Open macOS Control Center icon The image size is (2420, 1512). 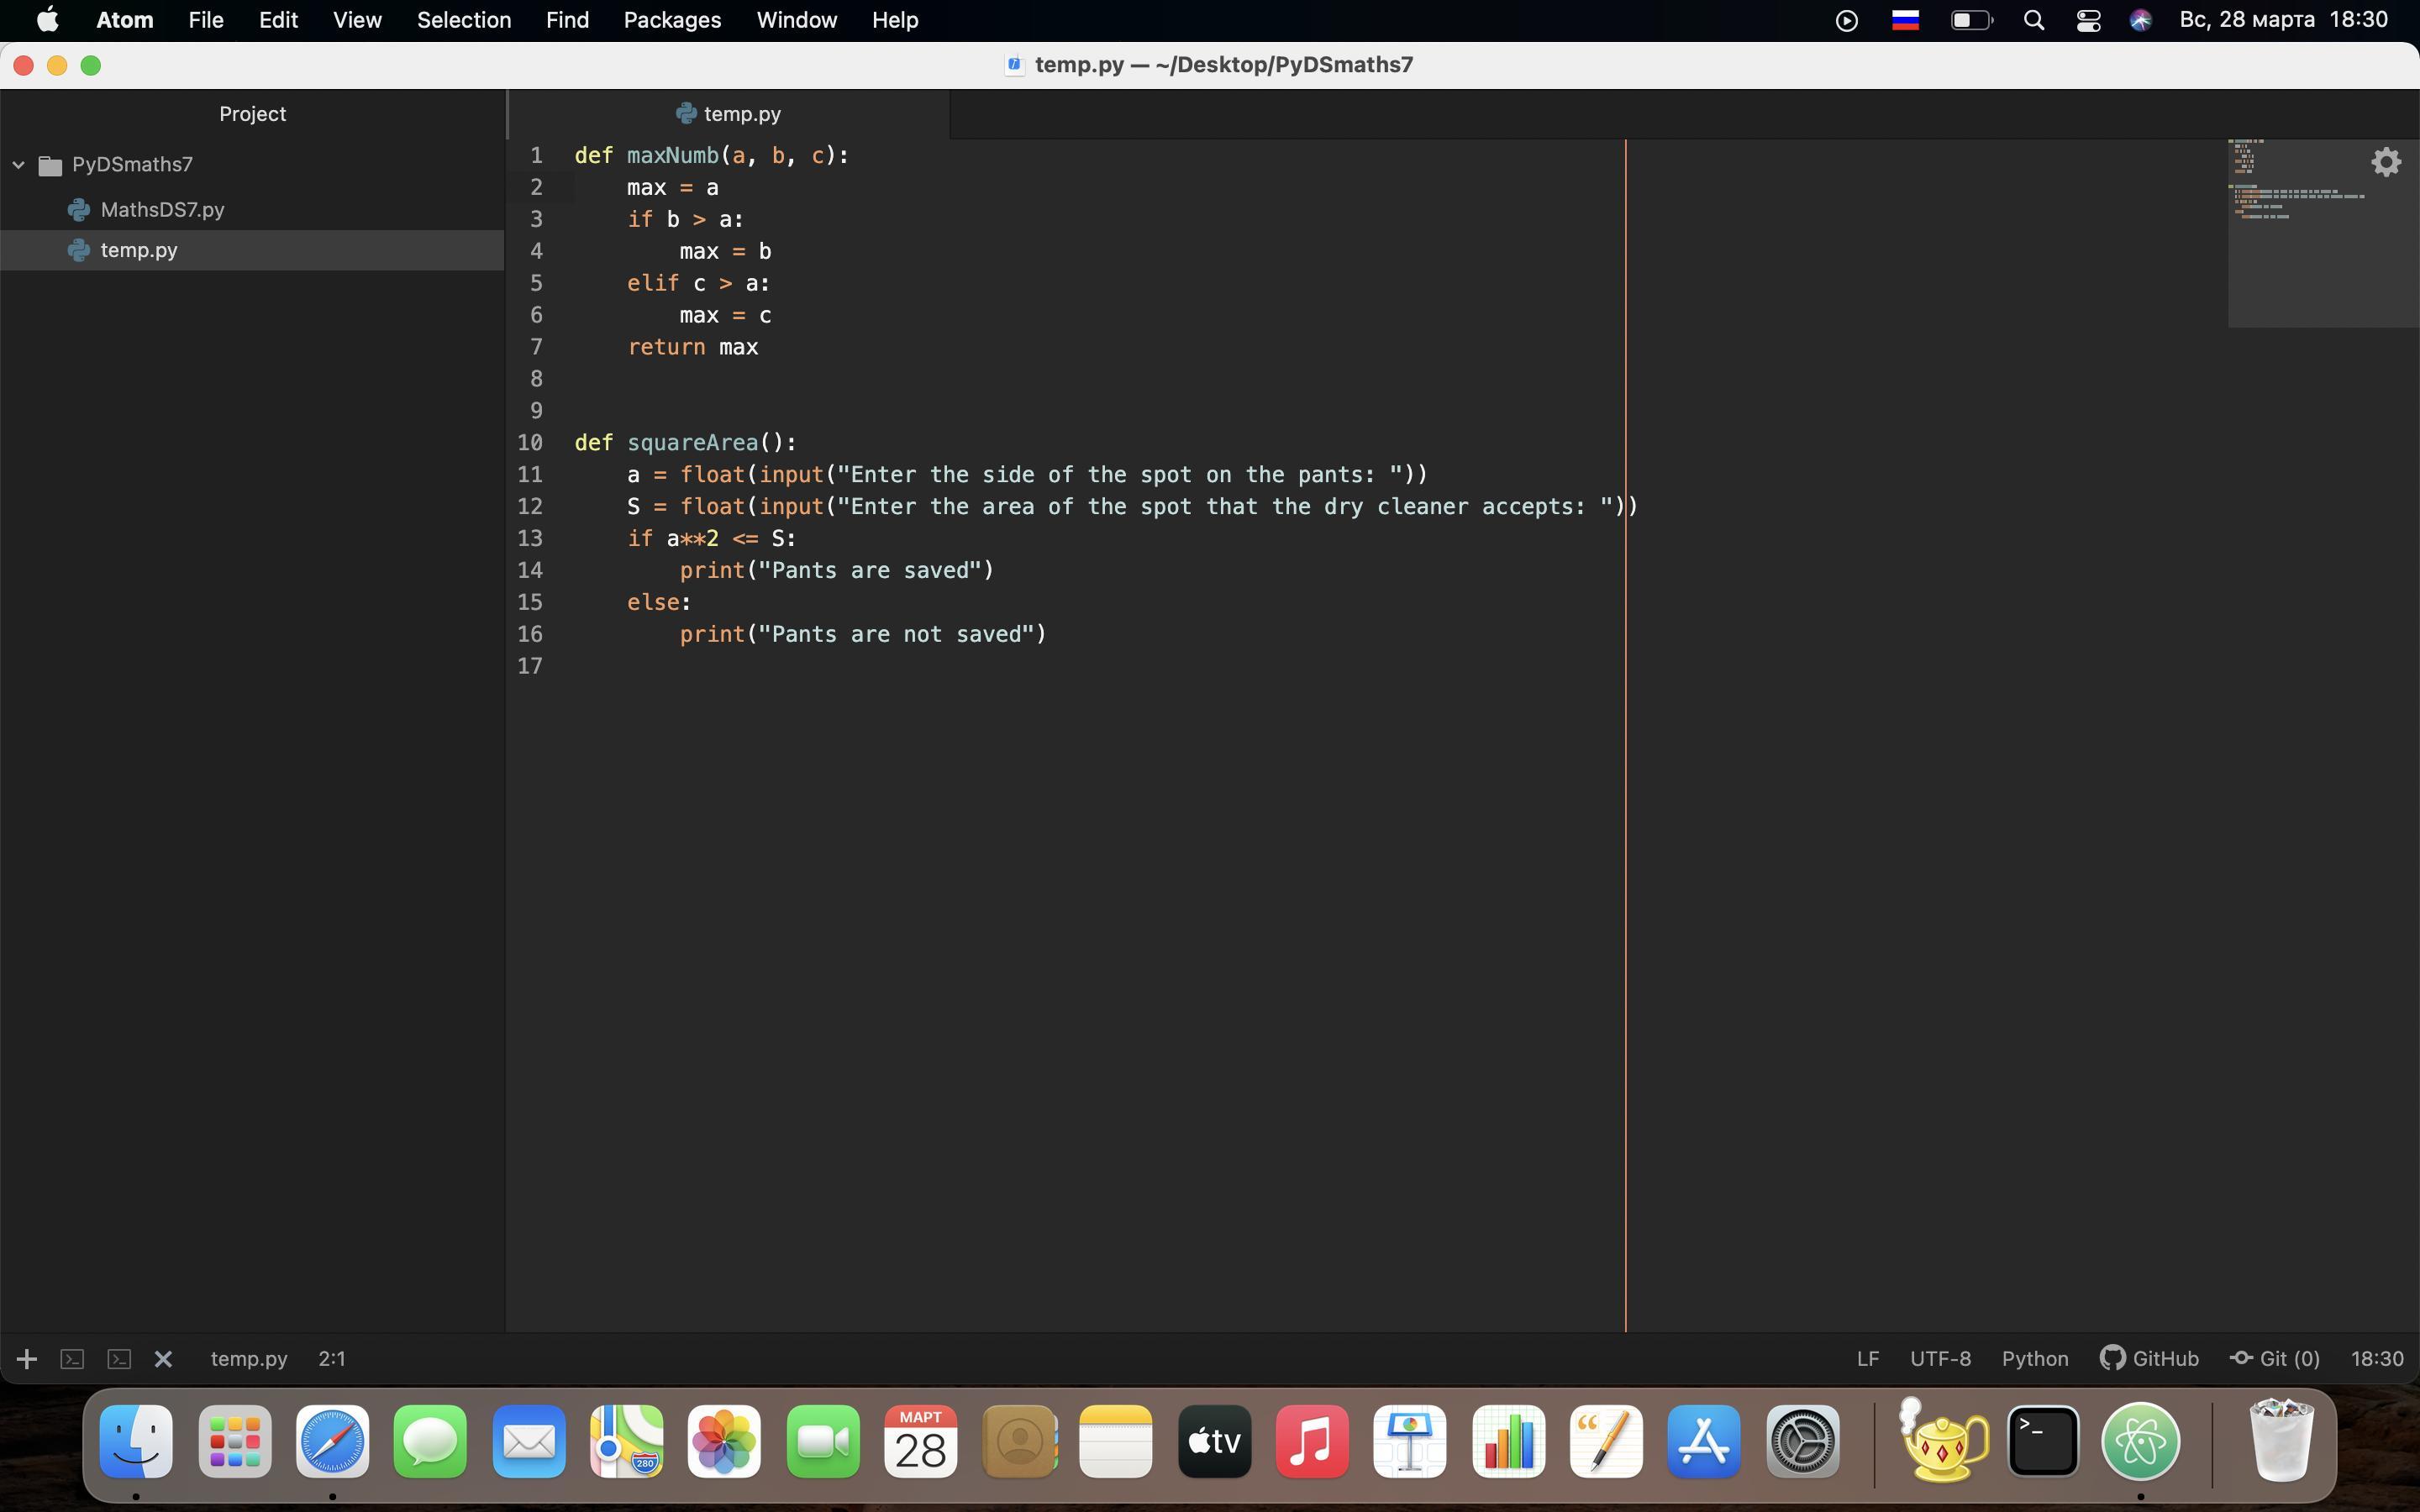point(2087,20)
